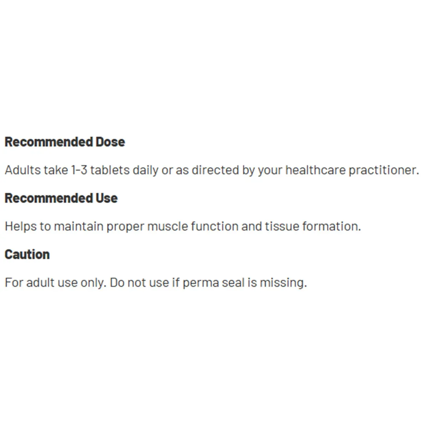Viewport: 428px width, 428px height.
Task: Click the Recommended Use heading
Action: [x=61, y=198]
